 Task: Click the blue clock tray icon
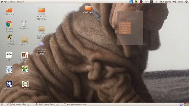coord(131,2)
